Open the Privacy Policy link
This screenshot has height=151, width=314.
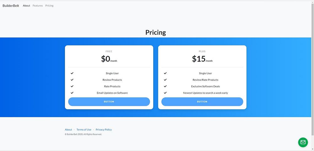click(104, 129)
